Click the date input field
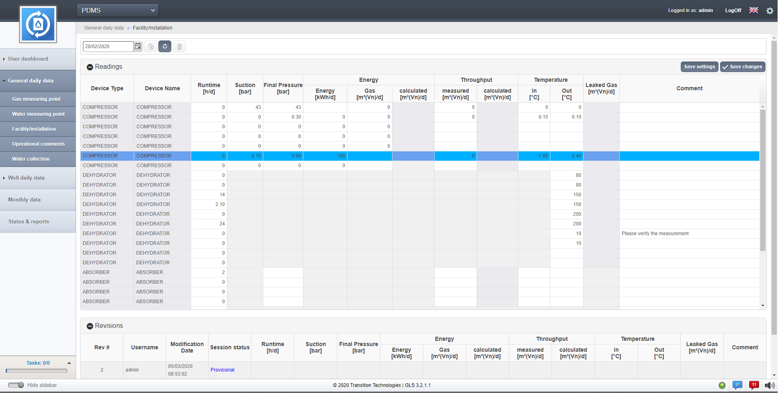Viewport: 778px width, 393px height. [x=108, y=47]
